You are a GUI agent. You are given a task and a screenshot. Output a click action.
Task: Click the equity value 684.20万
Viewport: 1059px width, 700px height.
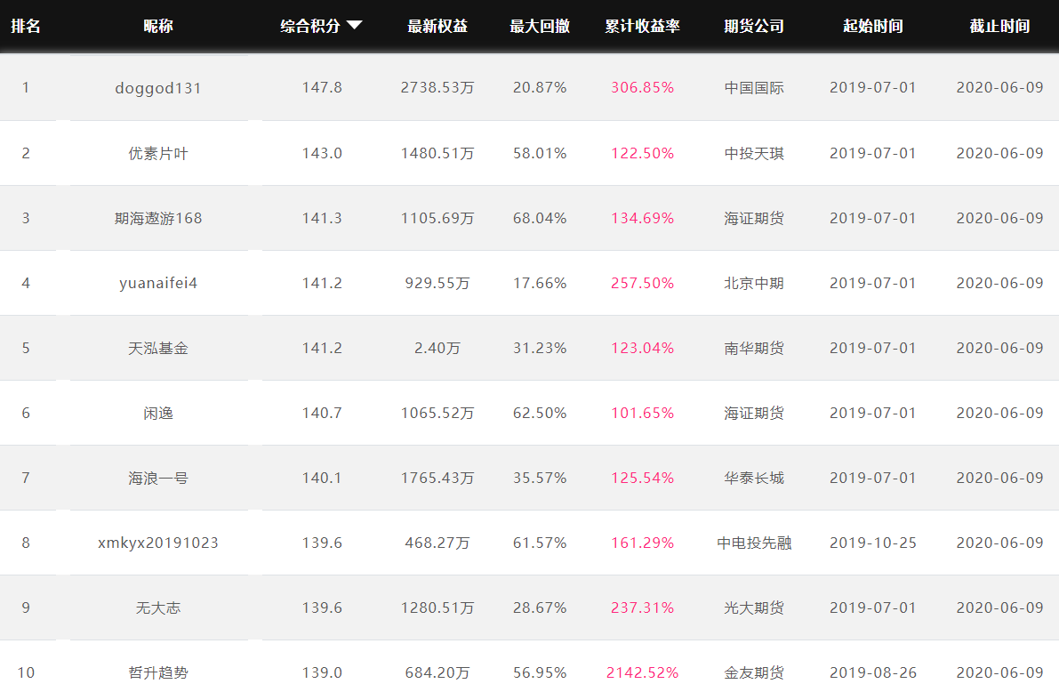tap(437, 672)
